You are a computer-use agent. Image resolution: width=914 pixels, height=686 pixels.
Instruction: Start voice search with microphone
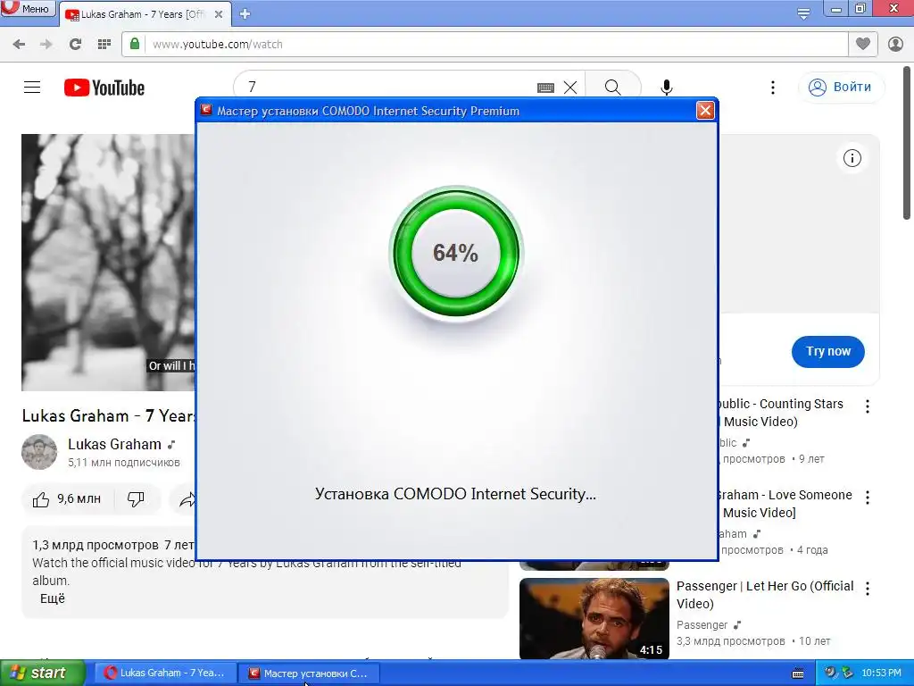(x=667, y=88)
